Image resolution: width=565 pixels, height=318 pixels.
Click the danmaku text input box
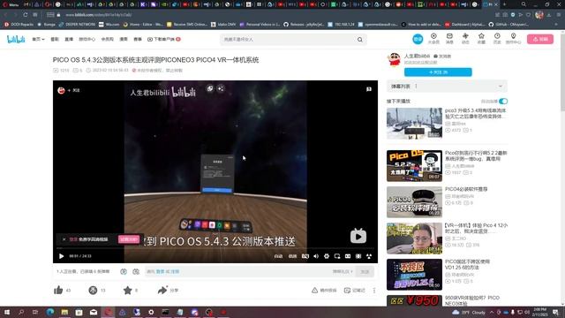click(x=237, y=271)
